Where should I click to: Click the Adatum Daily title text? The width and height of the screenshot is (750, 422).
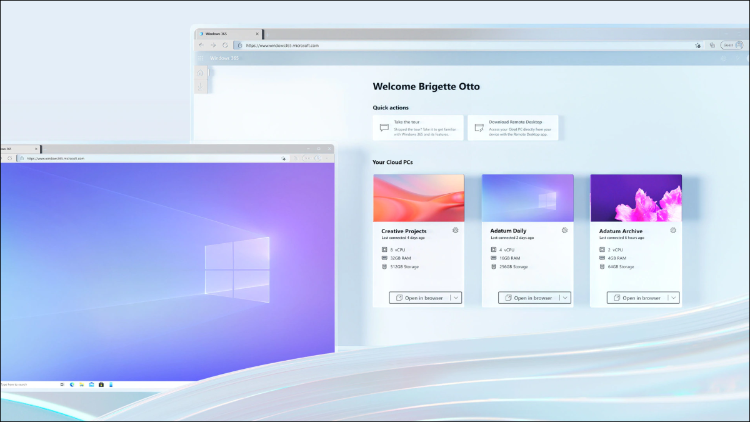(508, 231)
